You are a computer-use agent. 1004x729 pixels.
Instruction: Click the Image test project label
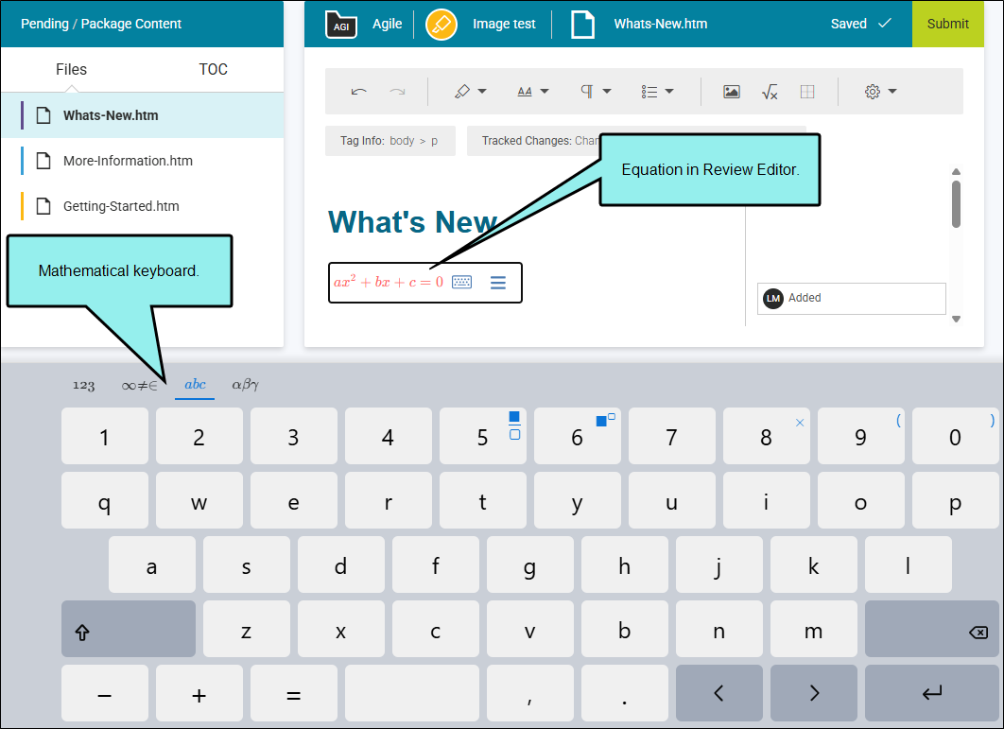click(x=504, y=24)
